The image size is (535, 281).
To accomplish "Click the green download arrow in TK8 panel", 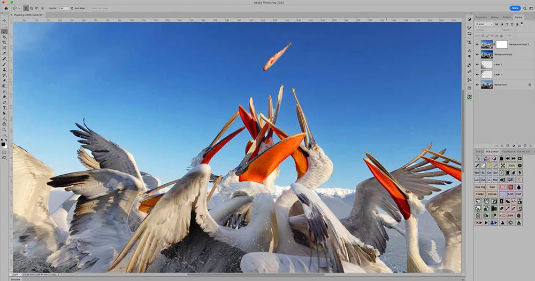I will click(x=519, y=223).
